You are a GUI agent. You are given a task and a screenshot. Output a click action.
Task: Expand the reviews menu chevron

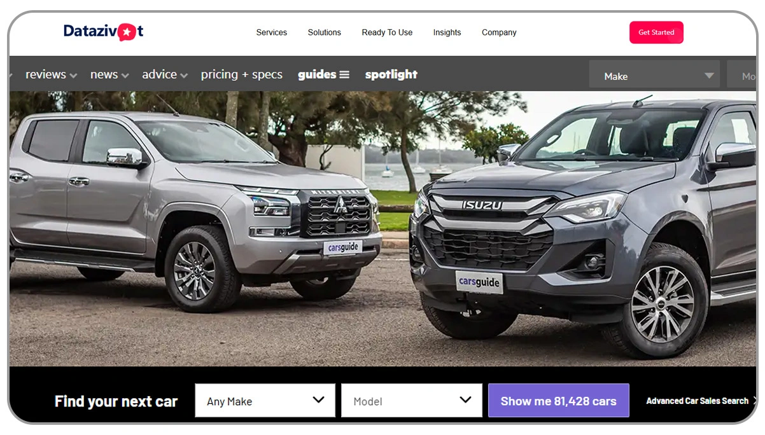click(x=73, y=76)
